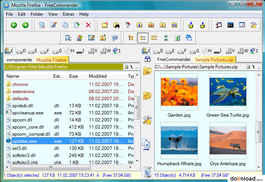Select drive D in left panel

(x=21, y=51)
